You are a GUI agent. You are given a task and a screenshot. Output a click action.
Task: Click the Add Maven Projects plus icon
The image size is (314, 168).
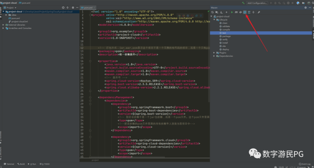pyautogui.click(x=226, y=12)
